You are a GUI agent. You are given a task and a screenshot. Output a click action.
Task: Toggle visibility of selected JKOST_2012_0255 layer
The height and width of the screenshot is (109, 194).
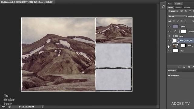pyautogui.click(x=169, y=41)
